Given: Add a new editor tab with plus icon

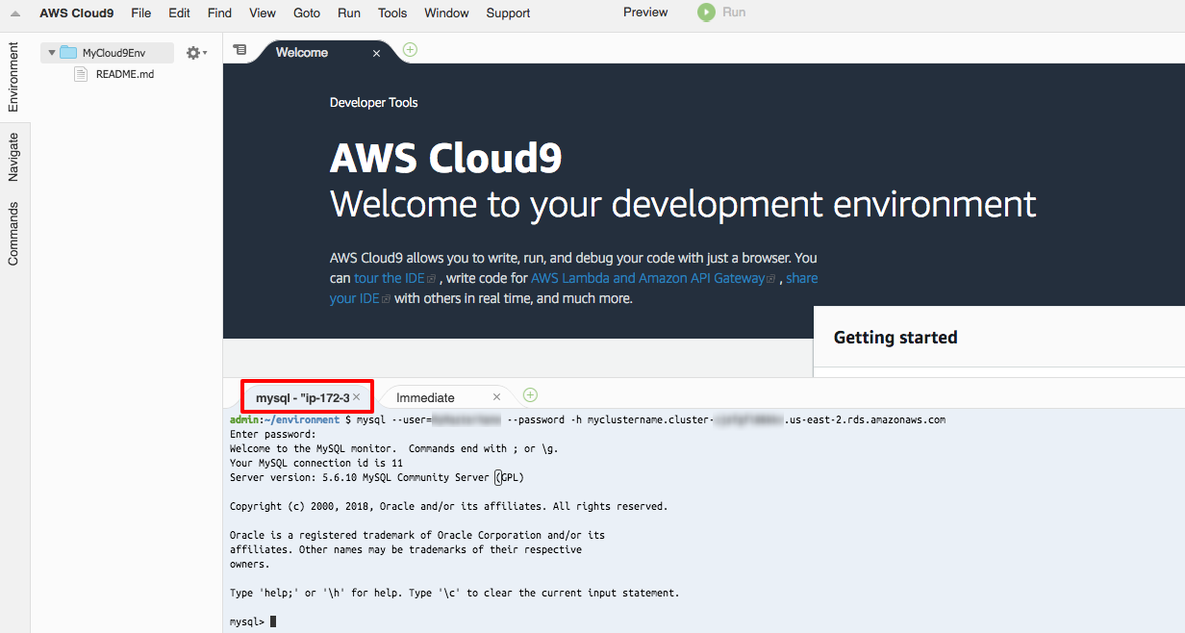Looking at the screenshot, I should tap(411, 49).
